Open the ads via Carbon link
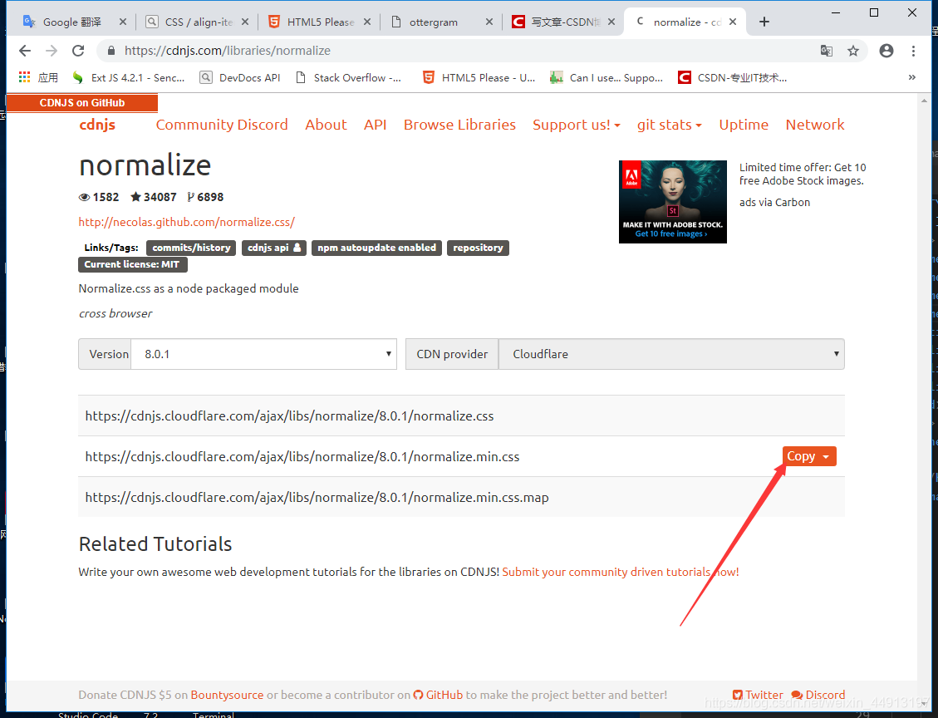Image resolution: width=938 pixels, height=718 pixels. 774,202
